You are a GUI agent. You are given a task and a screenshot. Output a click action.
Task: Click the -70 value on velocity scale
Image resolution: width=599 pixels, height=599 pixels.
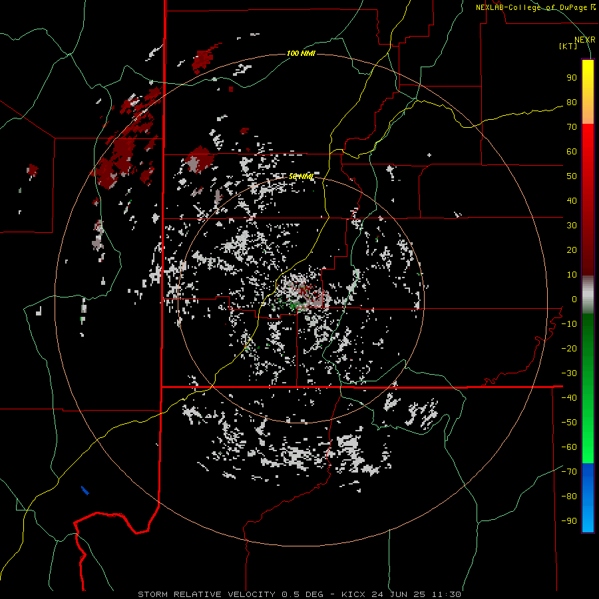point(569,472)
